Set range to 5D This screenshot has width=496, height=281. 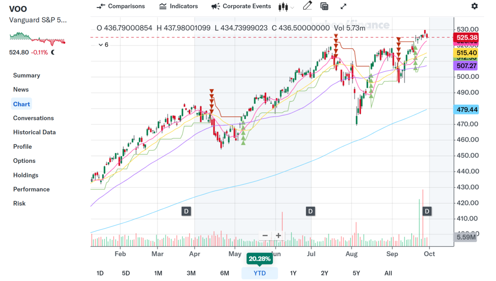coord(126,273)
